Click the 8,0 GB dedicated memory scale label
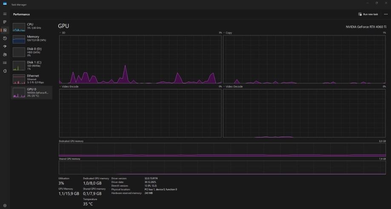This screenshot has height=209, width=391. 382,141
